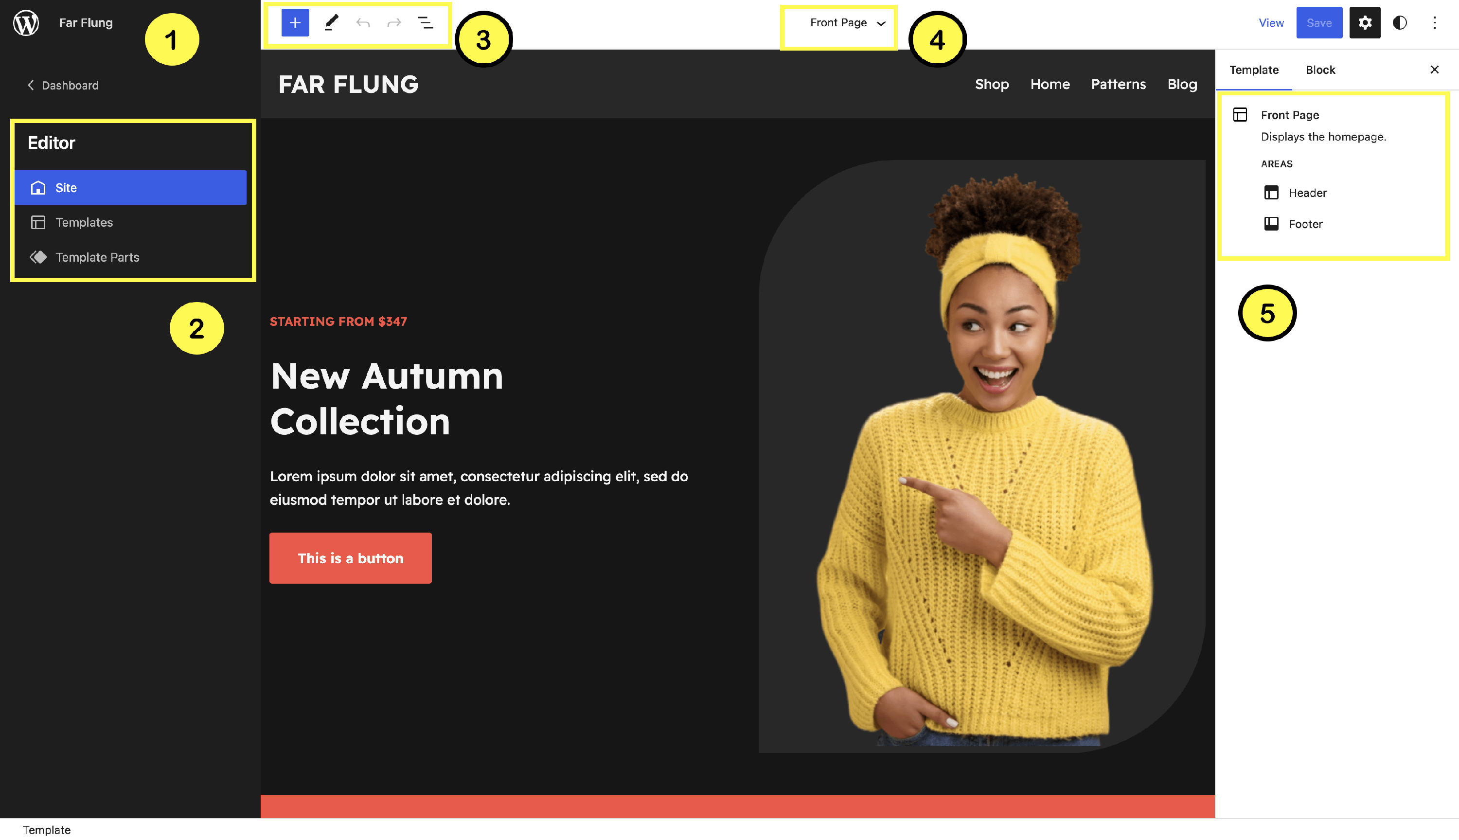This screenshot has width=1459, height=840.
Task: Open the three-dot Options menu
Action: (1434, 23)
